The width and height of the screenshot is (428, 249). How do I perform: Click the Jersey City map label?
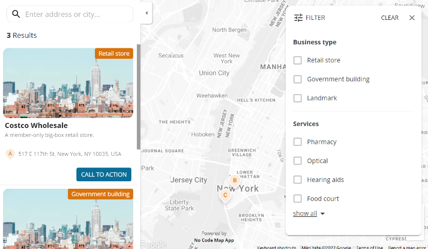tap(189, 180)
